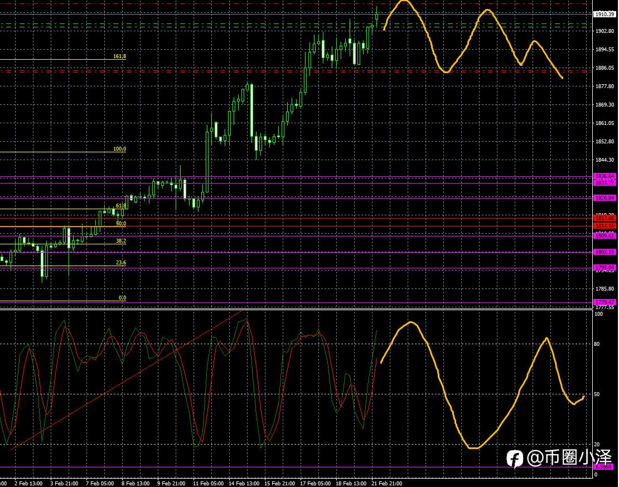Click the time axis label 21 Feb 21:00
The height and width of the screenshot is (487, 619).
387,484
